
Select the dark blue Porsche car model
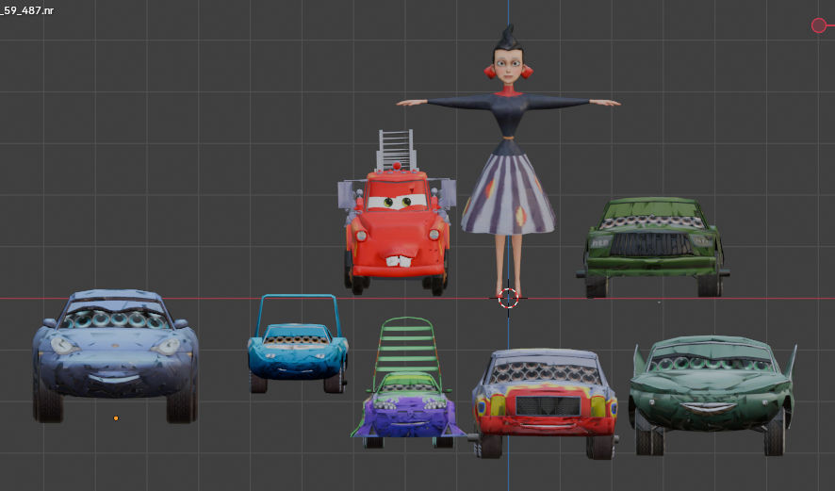pos(115,355)
